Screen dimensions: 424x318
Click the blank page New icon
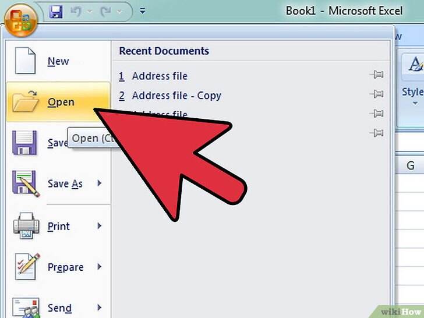[25, 61]
